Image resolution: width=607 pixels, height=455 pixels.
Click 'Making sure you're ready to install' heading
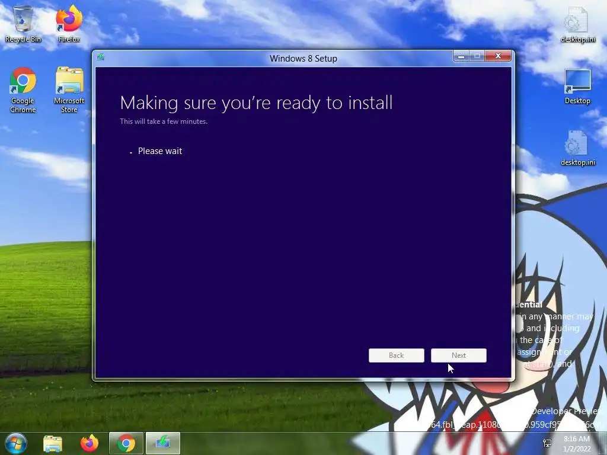pos(256,103)
